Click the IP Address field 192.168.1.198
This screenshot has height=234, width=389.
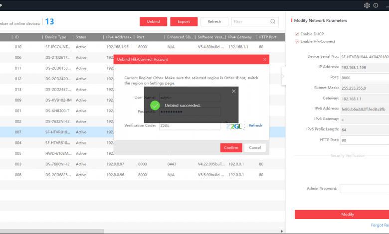click(365, 67)
